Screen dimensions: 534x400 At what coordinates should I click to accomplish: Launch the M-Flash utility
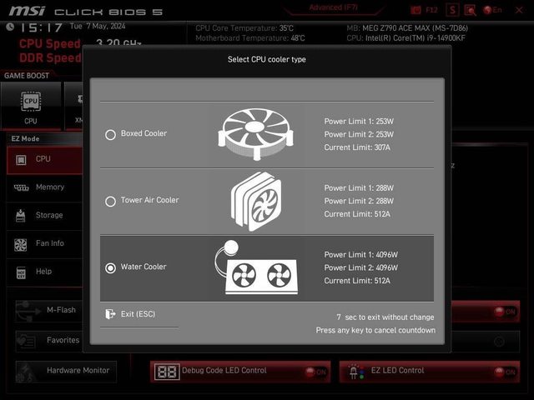[49, 311]
